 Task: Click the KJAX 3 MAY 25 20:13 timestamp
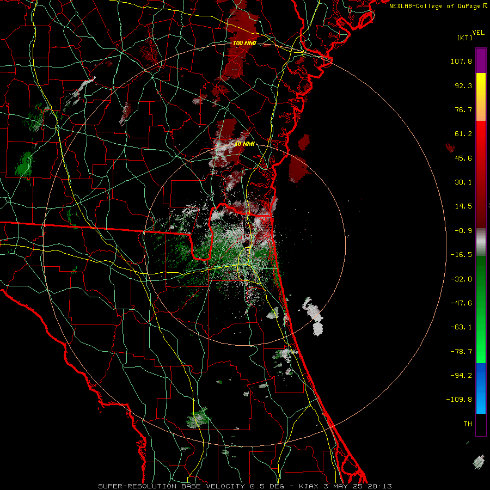coord(345,486)
